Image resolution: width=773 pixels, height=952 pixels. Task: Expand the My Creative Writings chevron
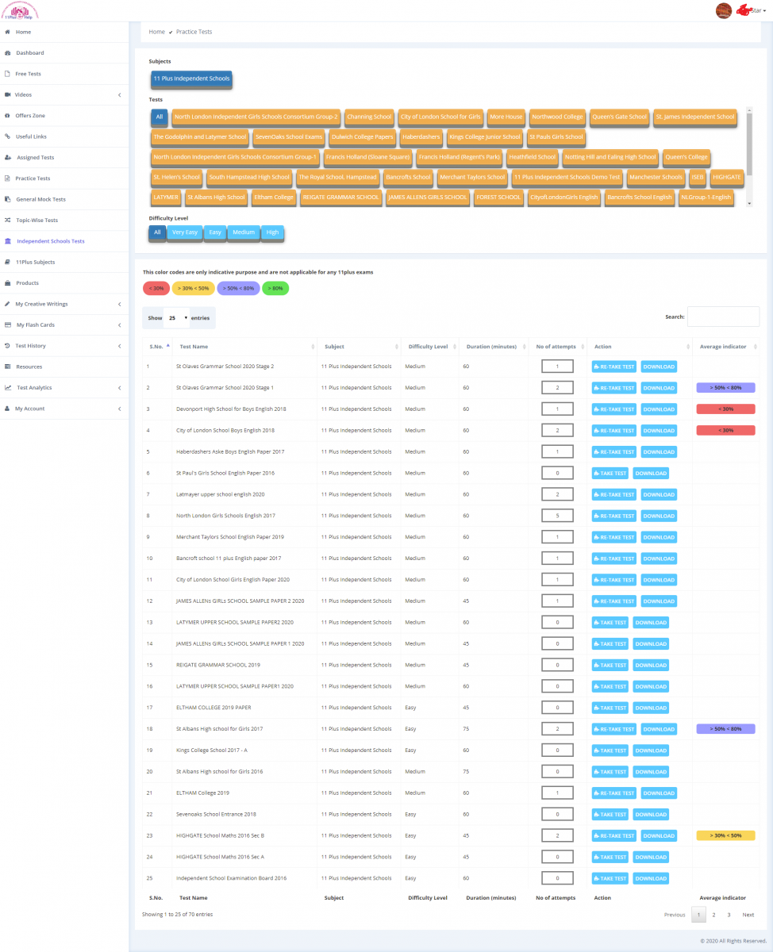119,304
